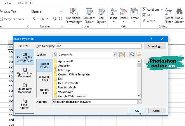Apply percent style format

(x=42, y=19)
